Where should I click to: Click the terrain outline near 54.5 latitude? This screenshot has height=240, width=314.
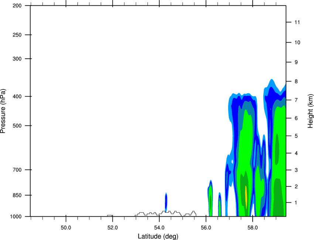coord(165,213)
